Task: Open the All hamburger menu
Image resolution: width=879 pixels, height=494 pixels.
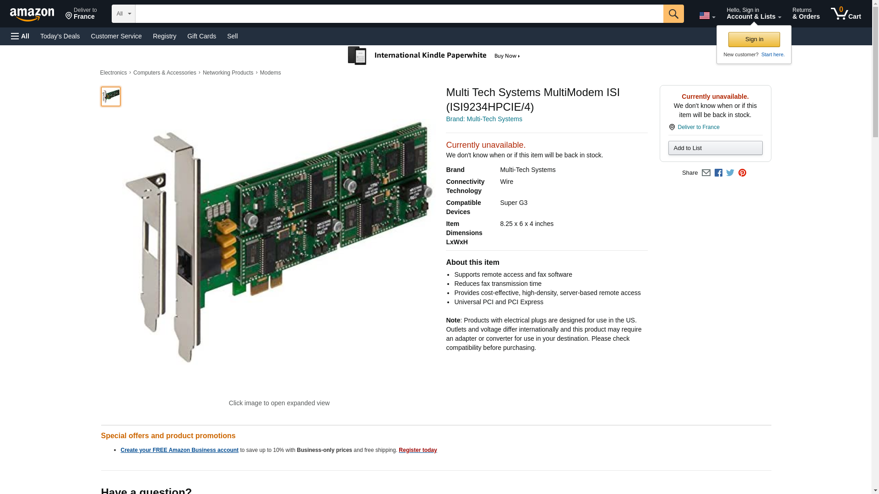Action: tap(20, 36)
